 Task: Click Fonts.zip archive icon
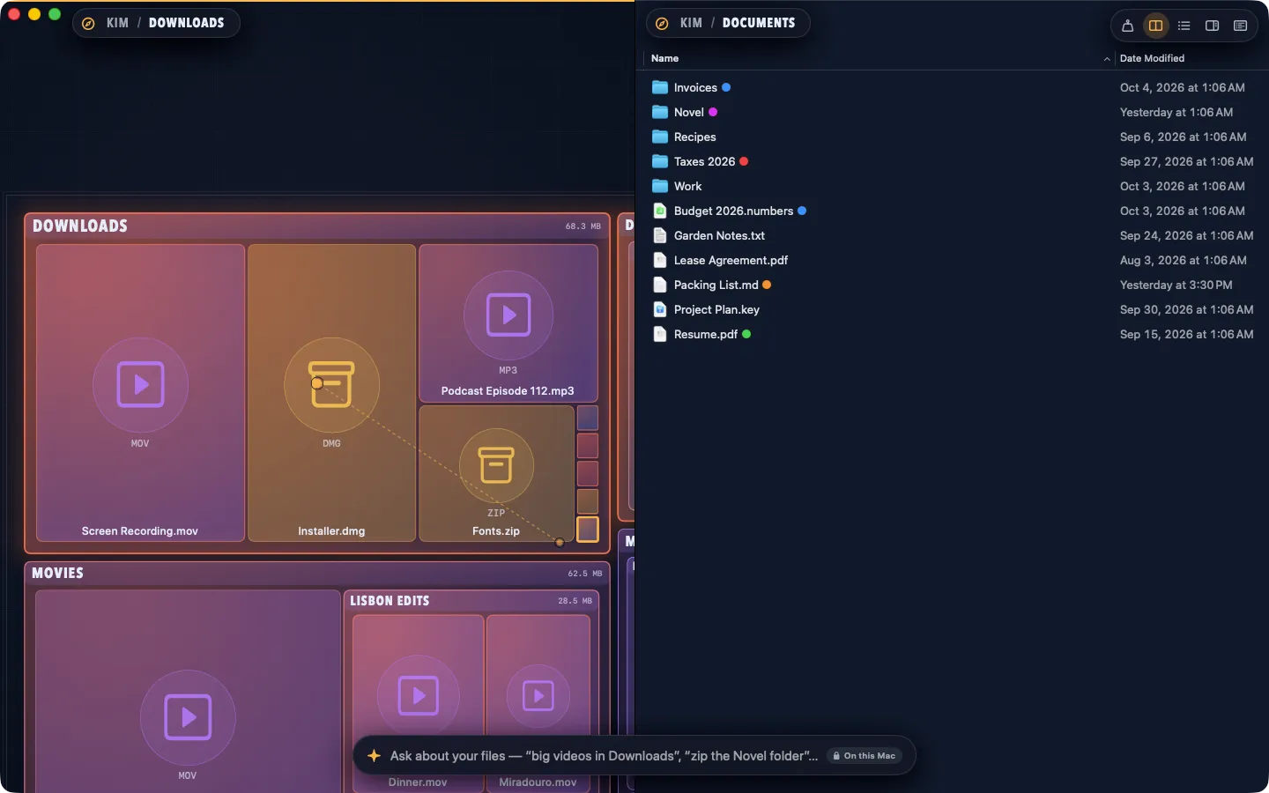(x=496, y=464)
